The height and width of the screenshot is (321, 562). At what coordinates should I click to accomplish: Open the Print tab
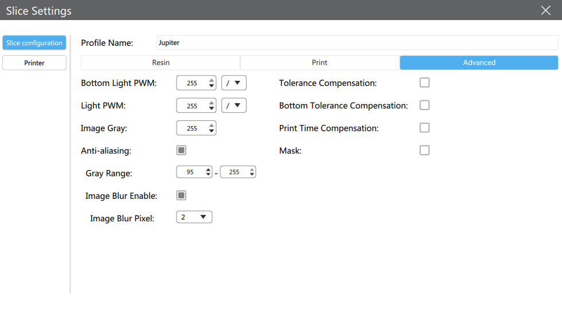[x=319, y=62]
